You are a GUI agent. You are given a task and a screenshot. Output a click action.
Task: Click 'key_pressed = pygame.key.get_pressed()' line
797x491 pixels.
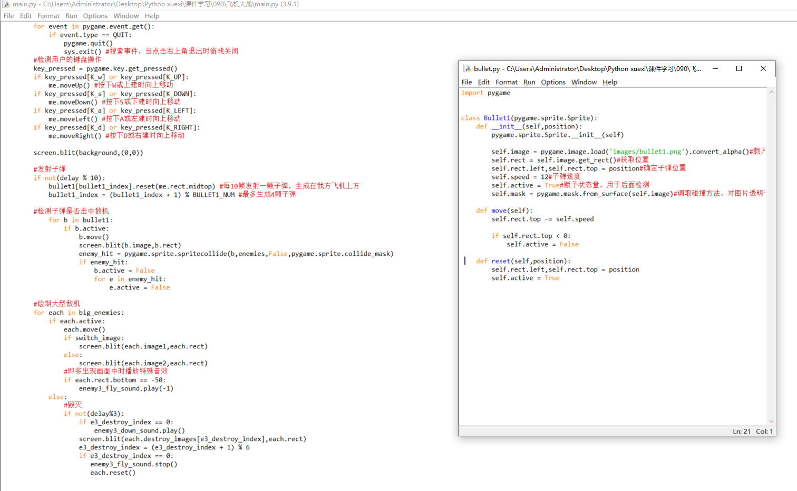click(x=105, y=68)
